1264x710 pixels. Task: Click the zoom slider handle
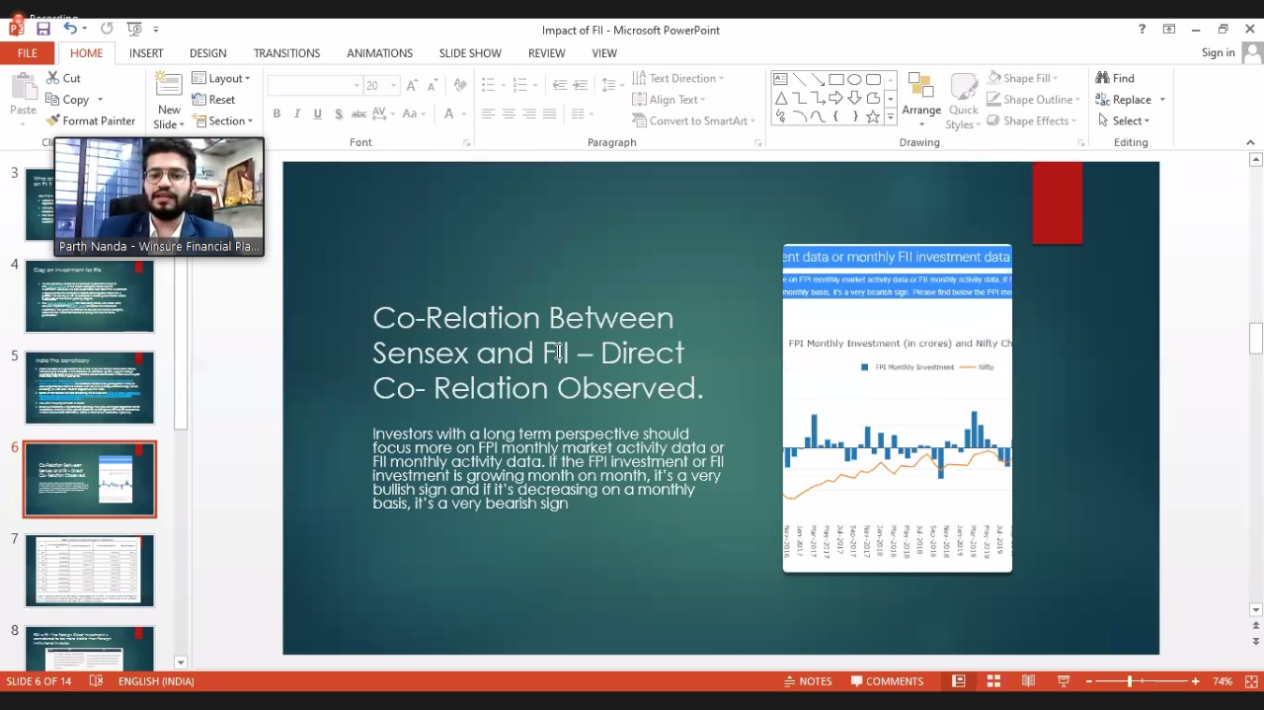1130,681
